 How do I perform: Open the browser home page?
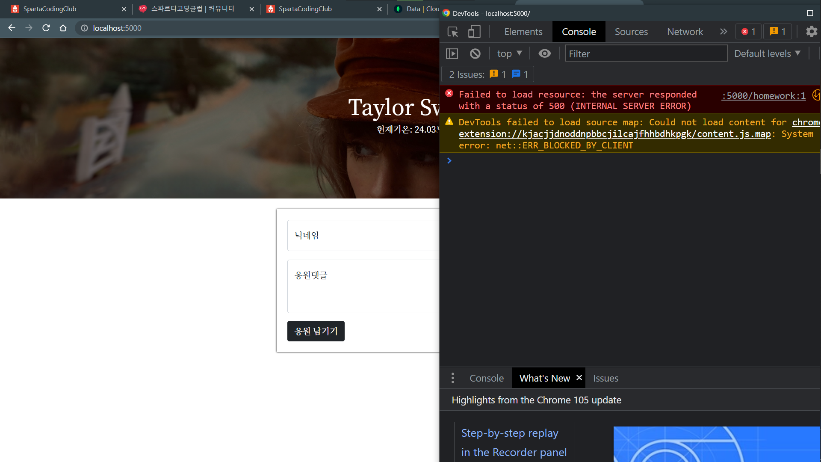(x=63, y=28)
